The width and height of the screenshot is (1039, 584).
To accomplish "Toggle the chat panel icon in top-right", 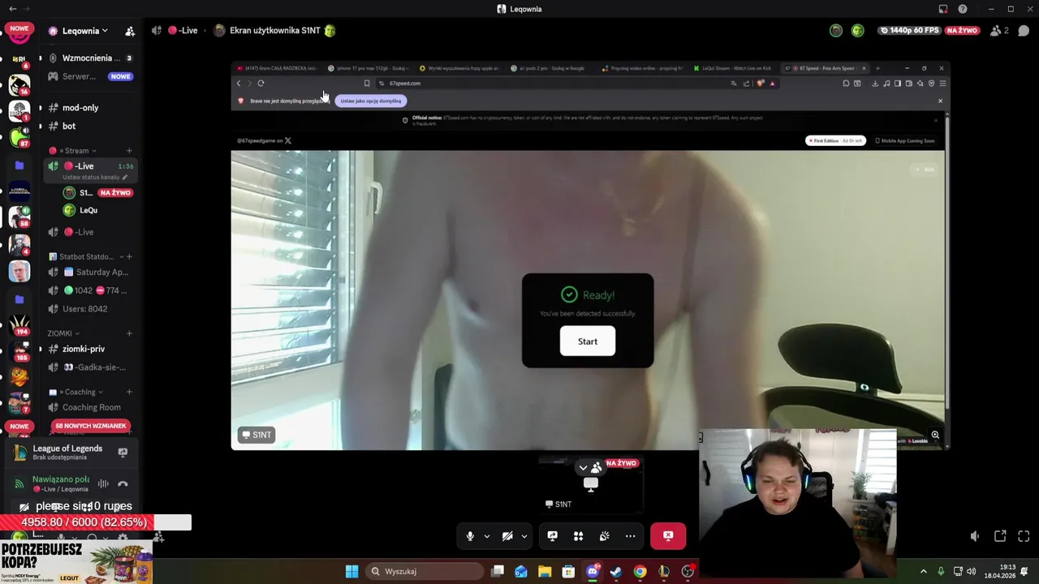I will click(1024, 31).
